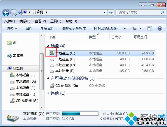Image resolution: width=167 pixels, height=127 pixels.
Task: Click 系统属性 in the toolbar
Action: pyautogui.click(x=47, y=28)
